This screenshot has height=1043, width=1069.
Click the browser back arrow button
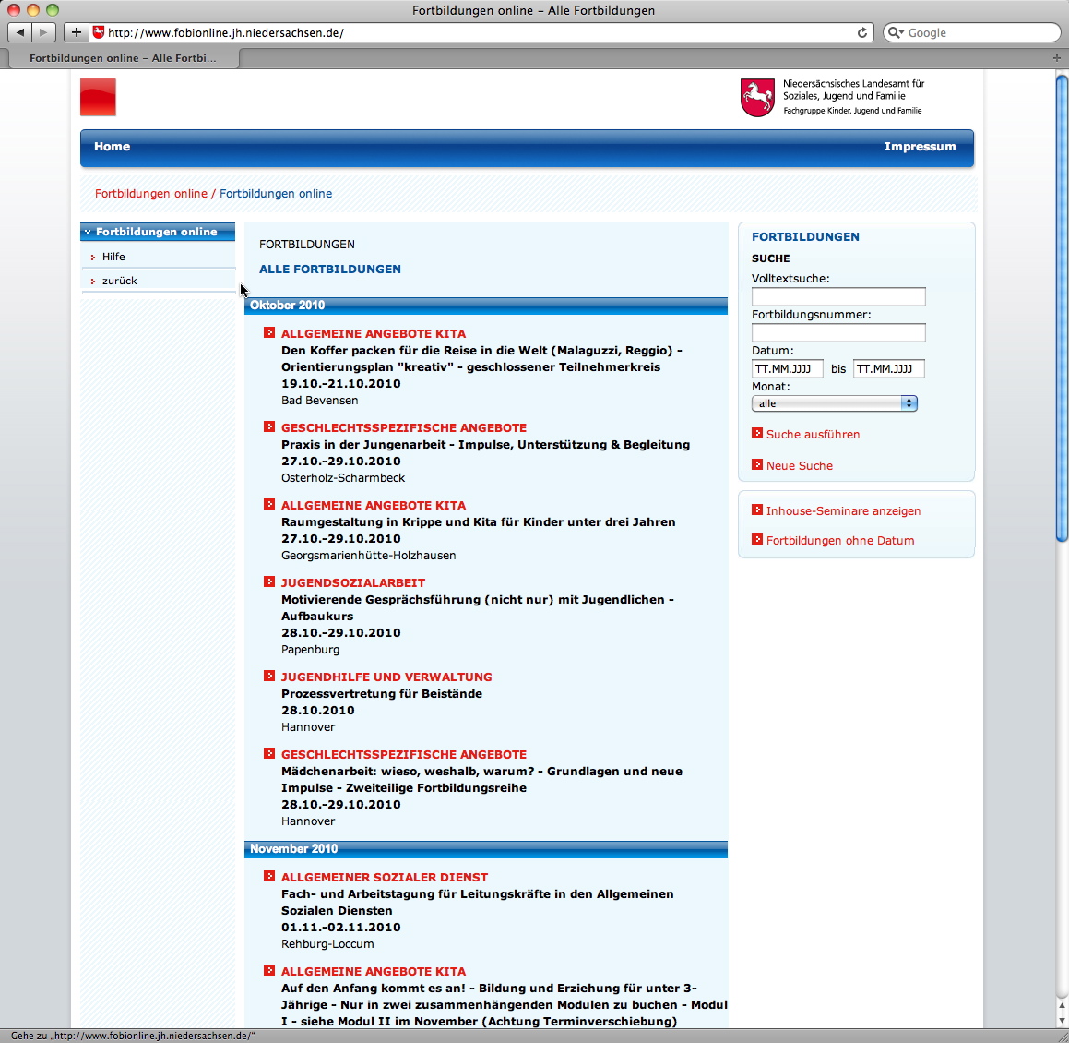click(x=20, y=32)
